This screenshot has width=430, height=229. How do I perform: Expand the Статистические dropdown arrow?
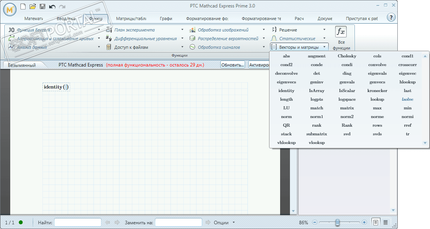click(325, 38)
